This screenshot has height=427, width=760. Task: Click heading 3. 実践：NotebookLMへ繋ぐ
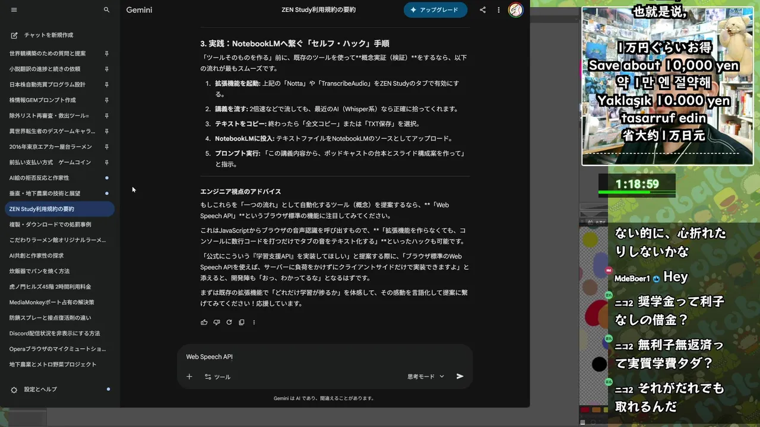pos(294,44)
